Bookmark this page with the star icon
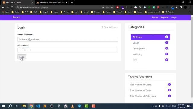This screenshot has width=193, height=109. coord(112,7)
